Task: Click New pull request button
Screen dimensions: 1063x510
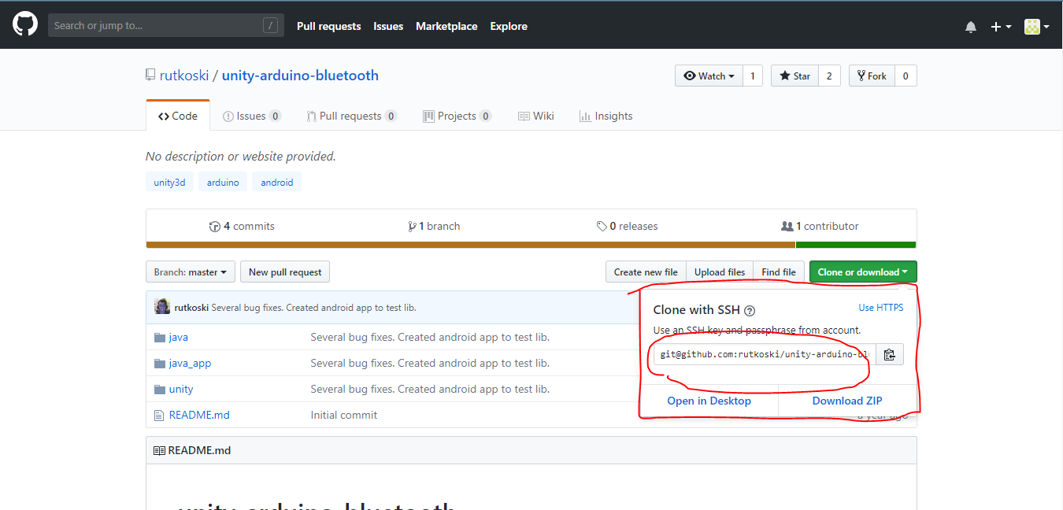Action: pos(285,272)
